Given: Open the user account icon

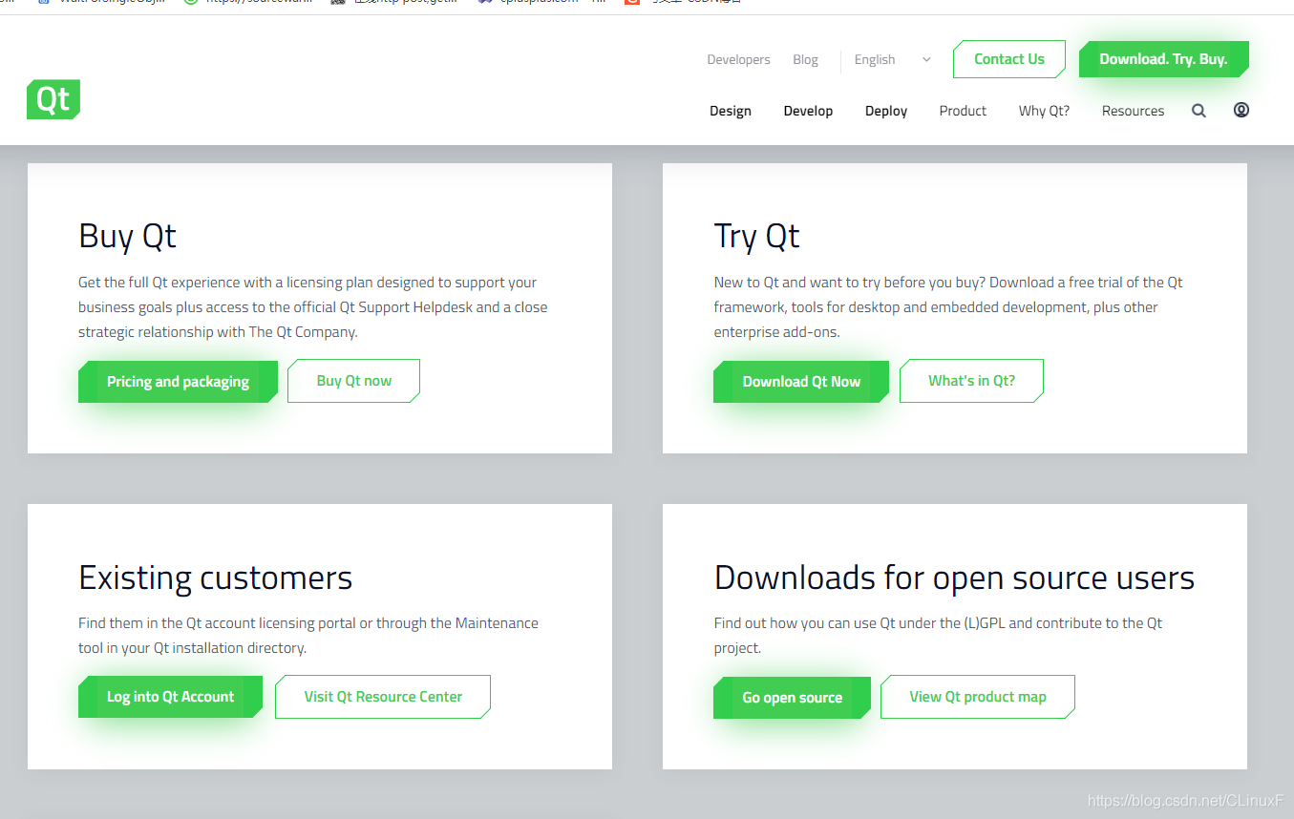Looking at the screenshot, I should (x=1241, y=110).
